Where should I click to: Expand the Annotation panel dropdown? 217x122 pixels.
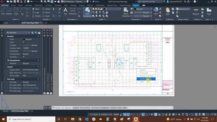tap(72, 20)
